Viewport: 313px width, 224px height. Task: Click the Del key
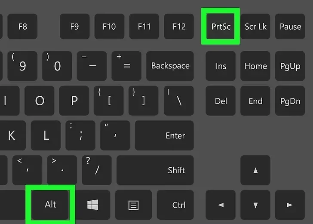click(x=221, y=101)
